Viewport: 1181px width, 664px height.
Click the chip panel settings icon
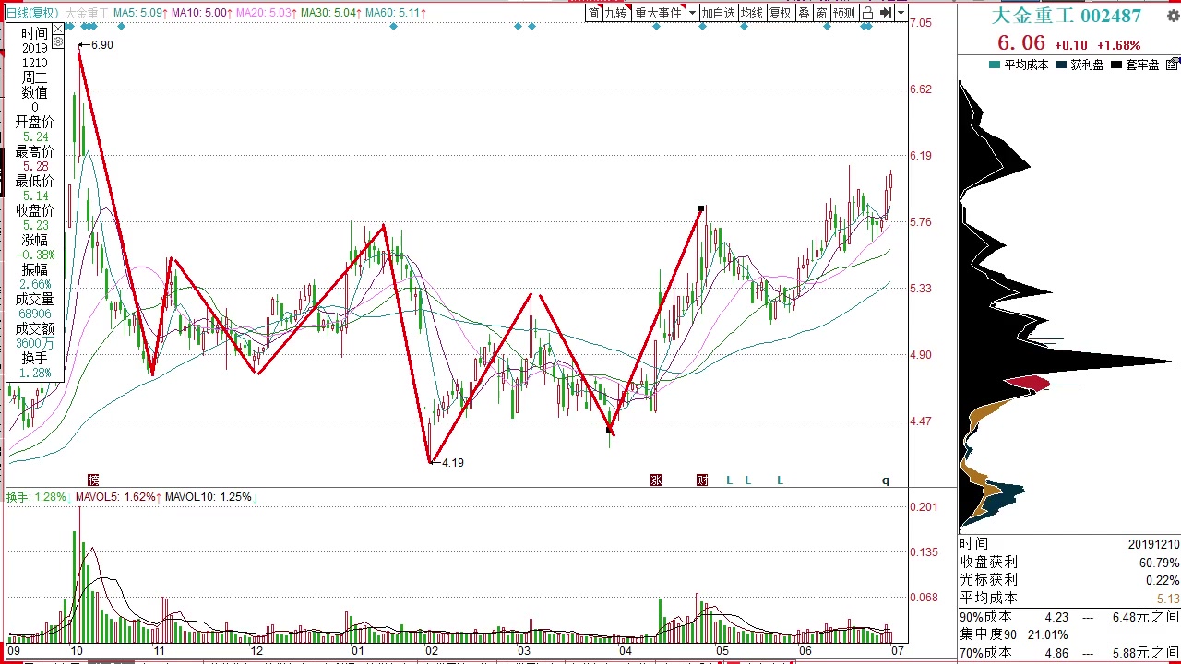point(1172,65)
